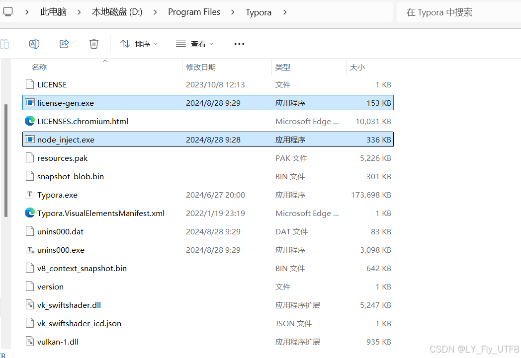Click the unins000.exe uninstaller icon
Image resolution: width=521 pixels, height=358 pixels.
pyautogui.click(x=29, y=249)
